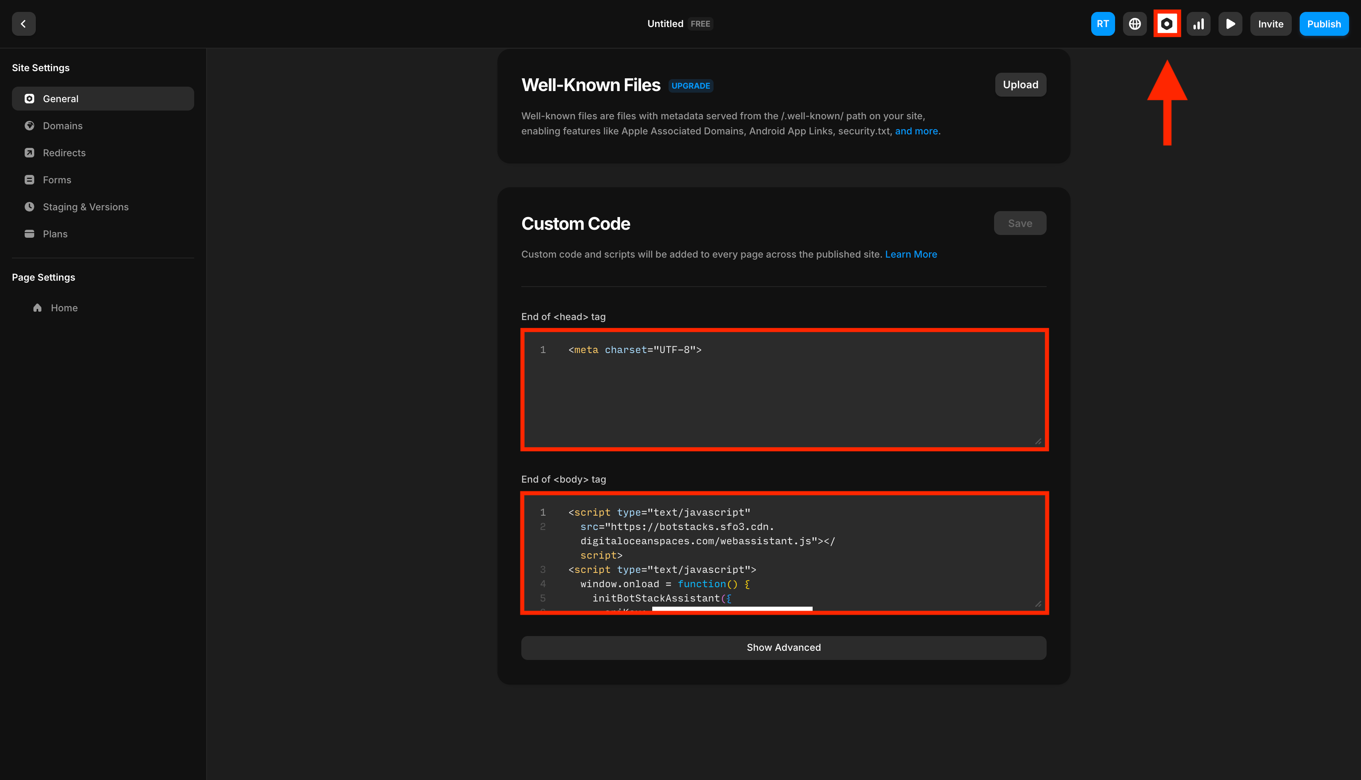Preview the site with the play icon
The width and height of the screenshot is (1361, 780).
[1230, 23]
